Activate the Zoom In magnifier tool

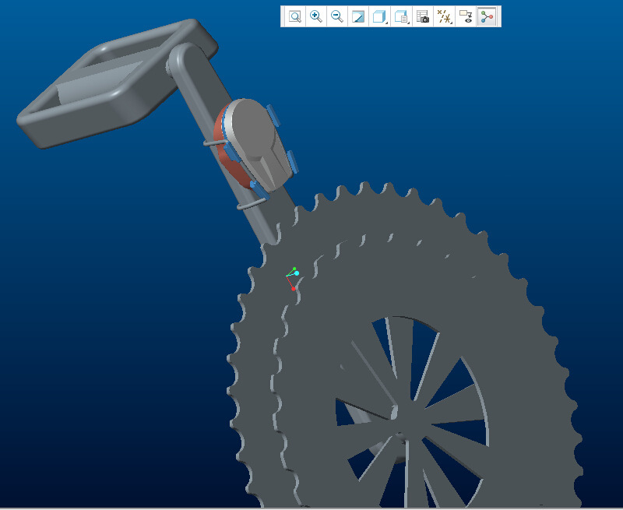[x=316, y=16]
